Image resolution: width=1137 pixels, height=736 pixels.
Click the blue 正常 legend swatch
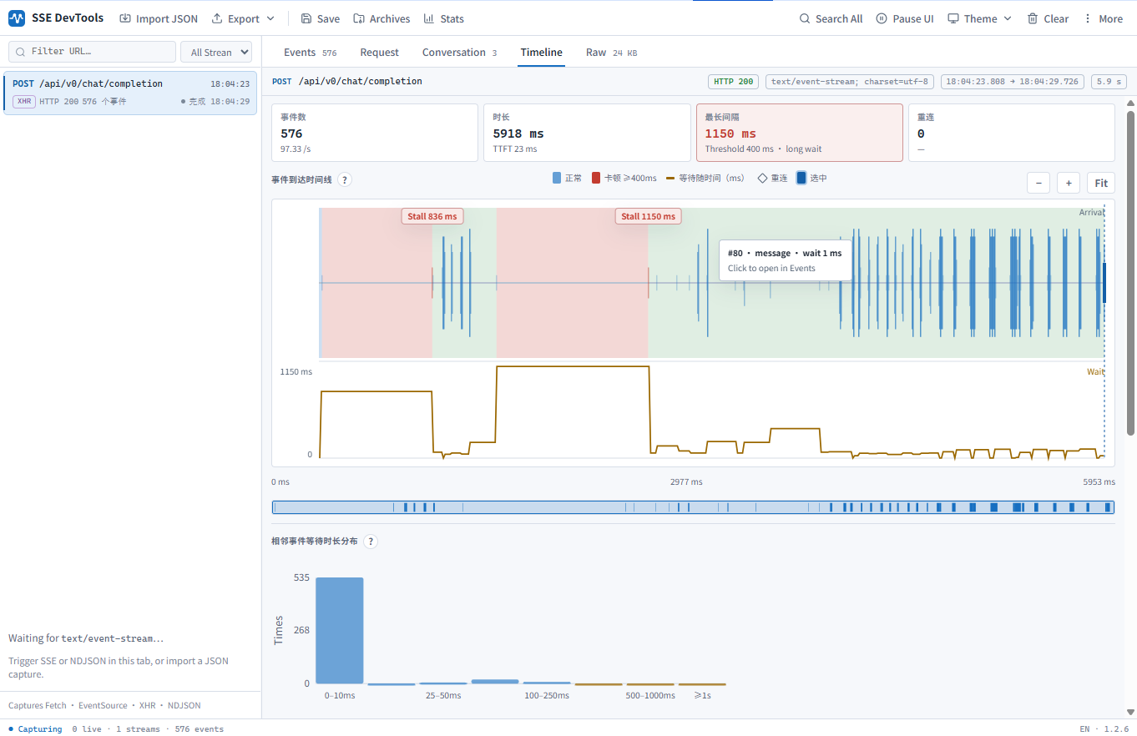pos(557,178)
